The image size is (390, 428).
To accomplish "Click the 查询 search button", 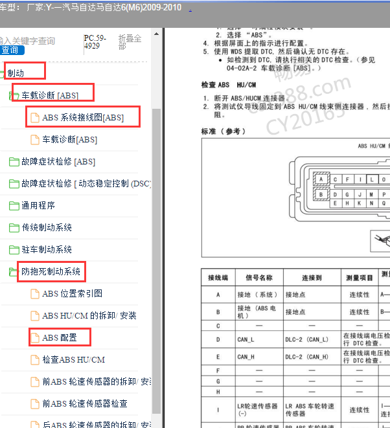I will coord(12,50).
